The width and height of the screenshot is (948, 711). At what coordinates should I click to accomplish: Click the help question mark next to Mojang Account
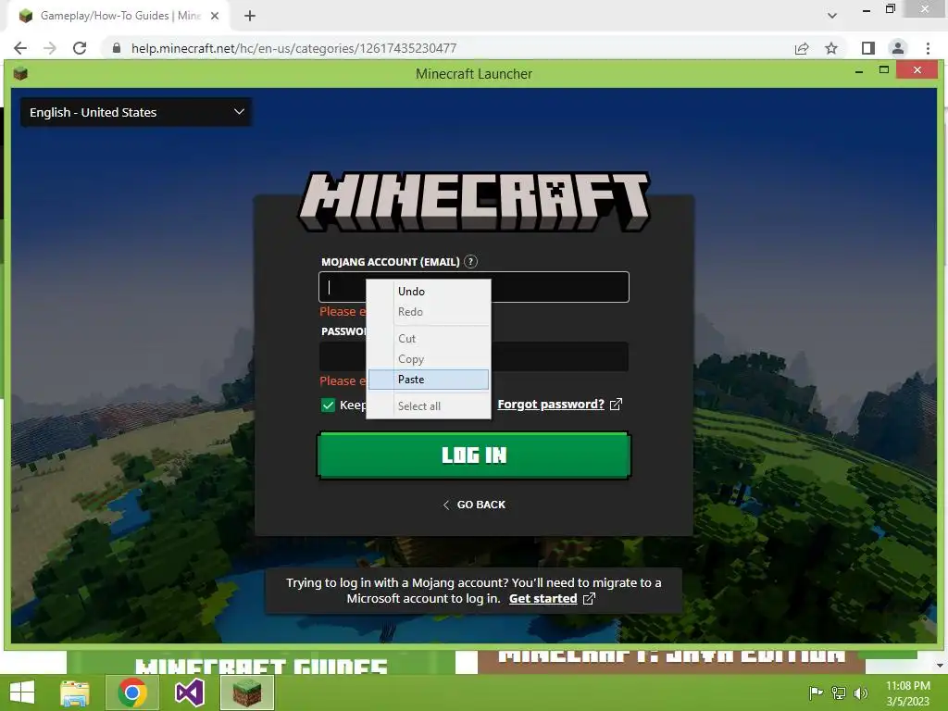point(470,262)
